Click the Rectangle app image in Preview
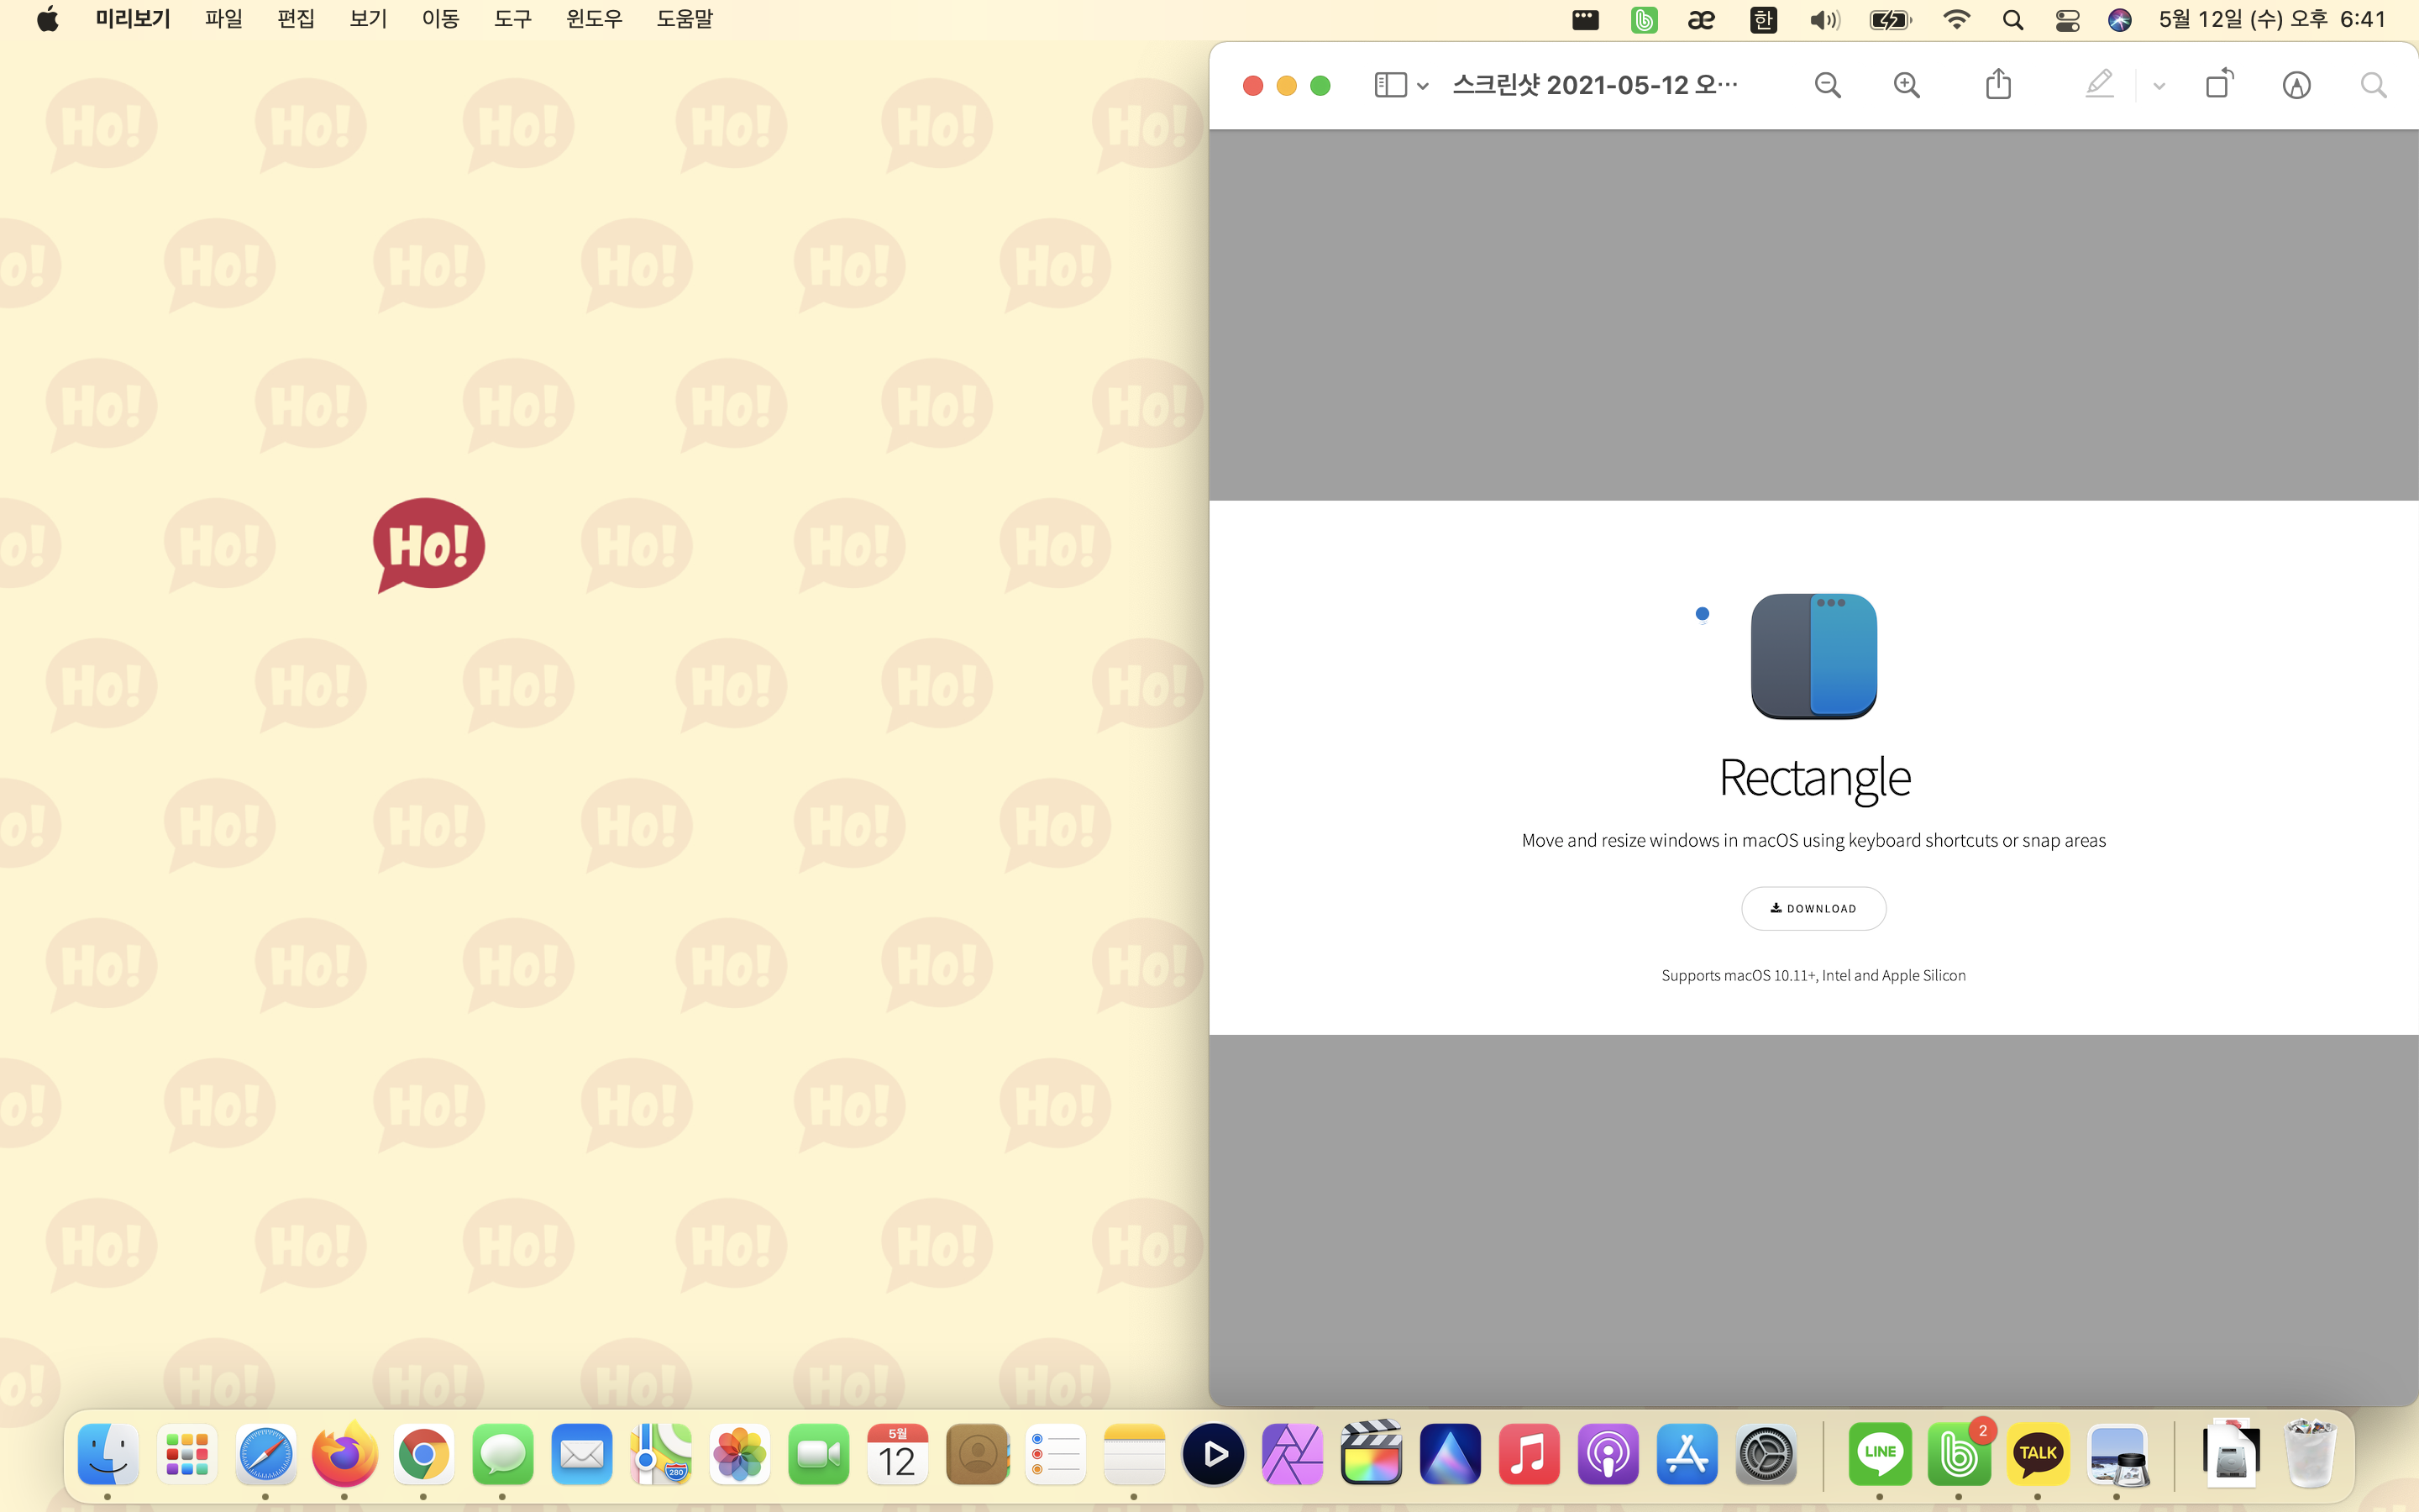 (1813, 656)
